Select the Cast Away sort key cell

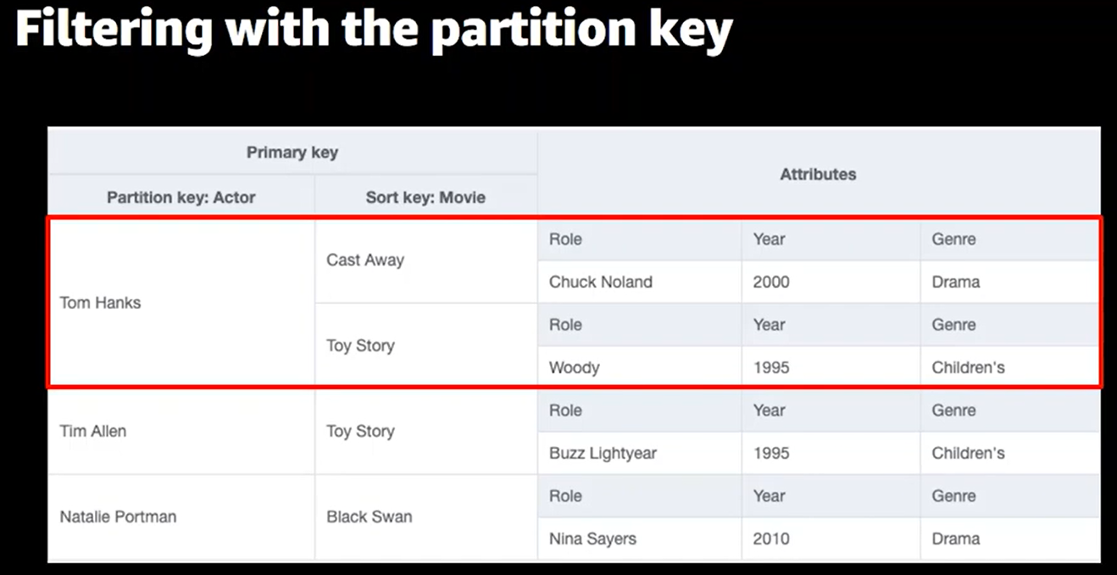tap(426, 261)
